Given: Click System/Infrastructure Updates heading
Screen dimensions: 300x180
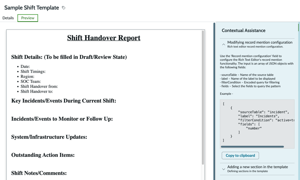Looking at the screenshot, I should [49, 137].
